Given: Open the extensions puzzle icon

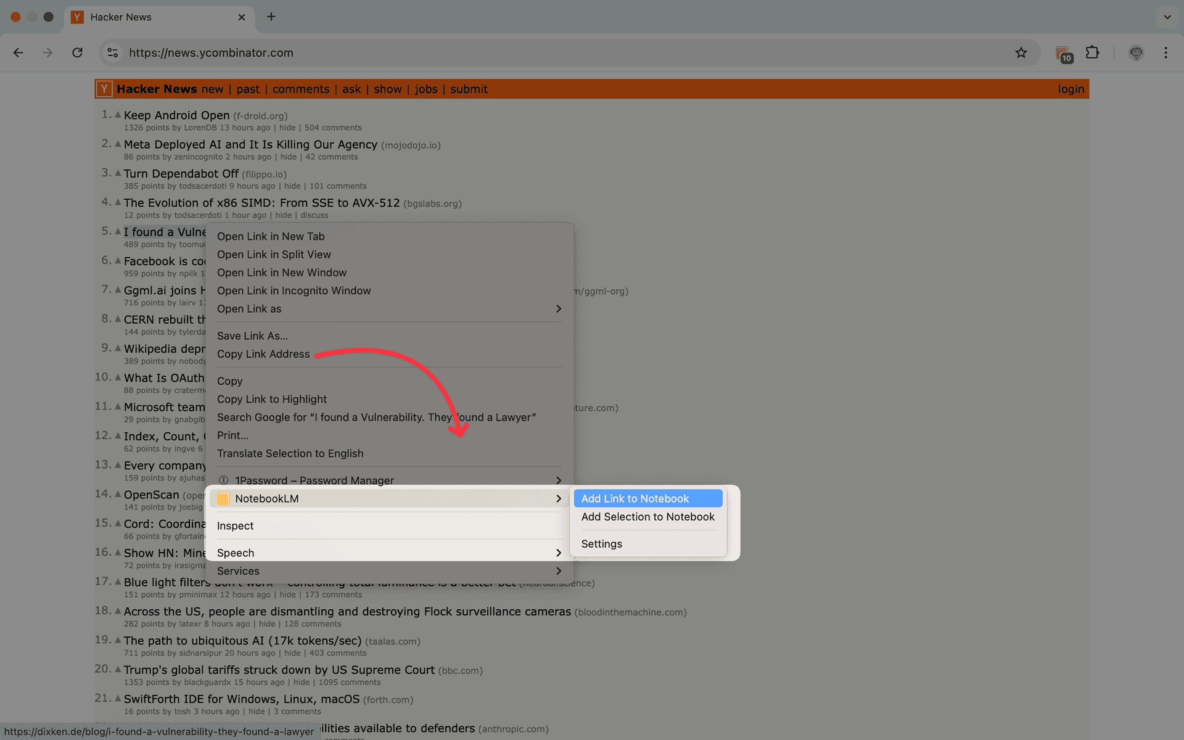Looking at the screenshot, I should pyautogui.click(x=1093, y=53).
